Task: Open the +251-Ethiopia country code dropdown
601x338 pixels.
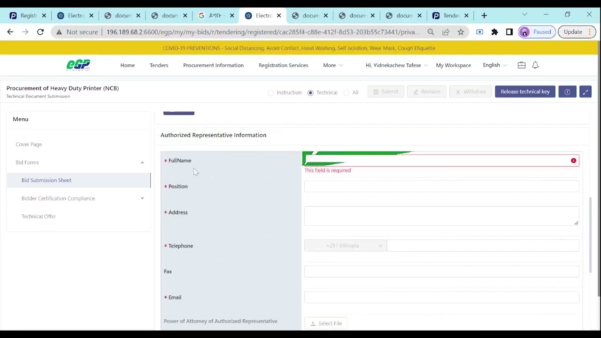Action: [x=346, y=246]
